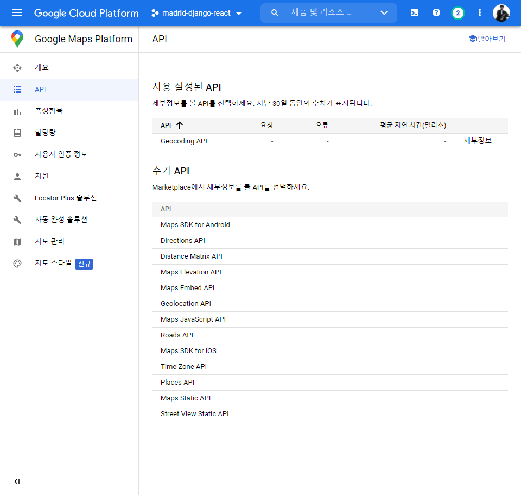Open the hamburger navigation menu
521x495 pixels.
tap(17, 13)
